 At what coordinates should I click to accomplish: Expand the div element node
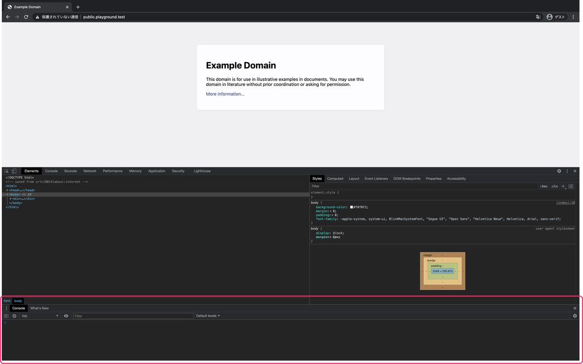coord(11,199)
